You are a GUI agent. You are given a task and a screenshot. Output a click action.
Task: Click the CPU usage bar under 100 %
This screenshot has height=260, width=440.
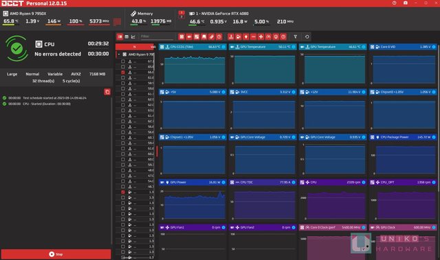(x=75, y=25)
